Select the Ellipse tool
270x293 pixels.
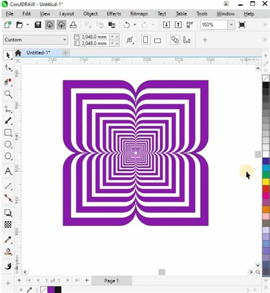click(x=8, y=144)
